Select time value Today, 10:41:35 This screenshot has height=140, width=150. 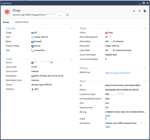41,37
